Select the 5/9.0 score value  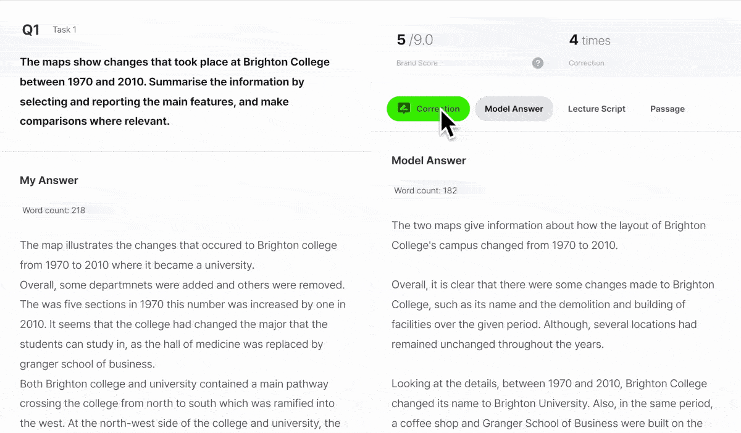pos(414,40)
